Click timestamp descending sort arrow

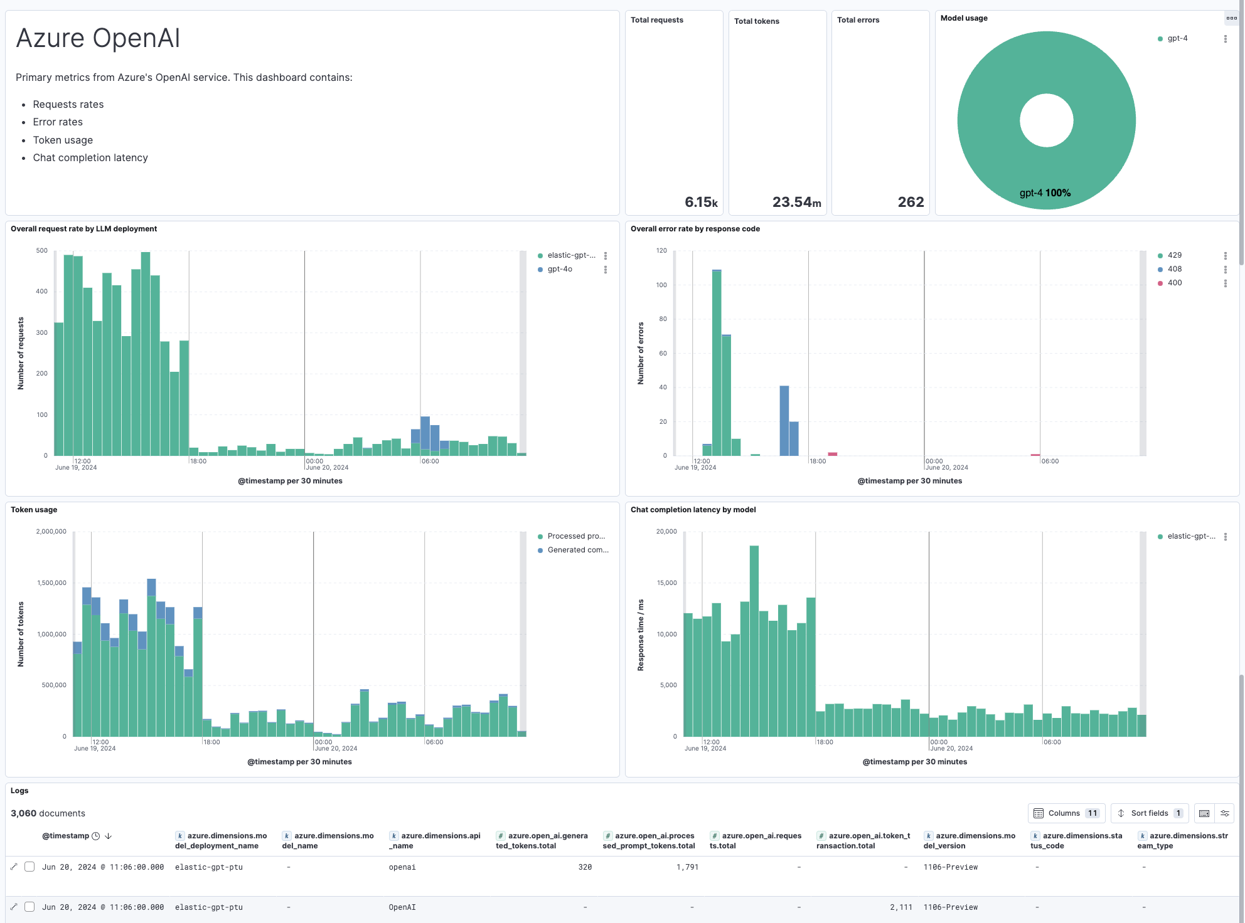(108, 836)
